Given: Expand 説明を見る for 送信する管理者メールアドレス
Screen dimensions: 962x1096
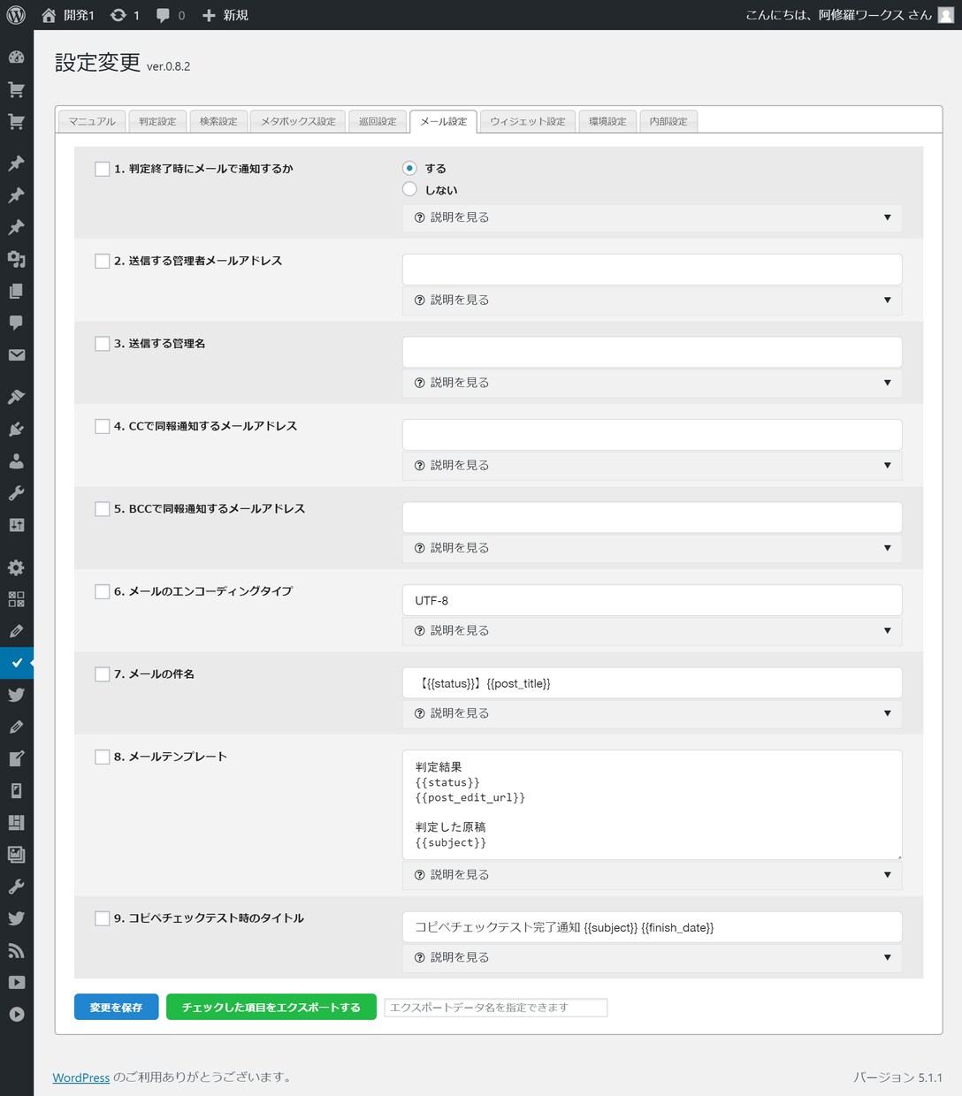Looking at the screenshot, I should (x=653, y=301).
